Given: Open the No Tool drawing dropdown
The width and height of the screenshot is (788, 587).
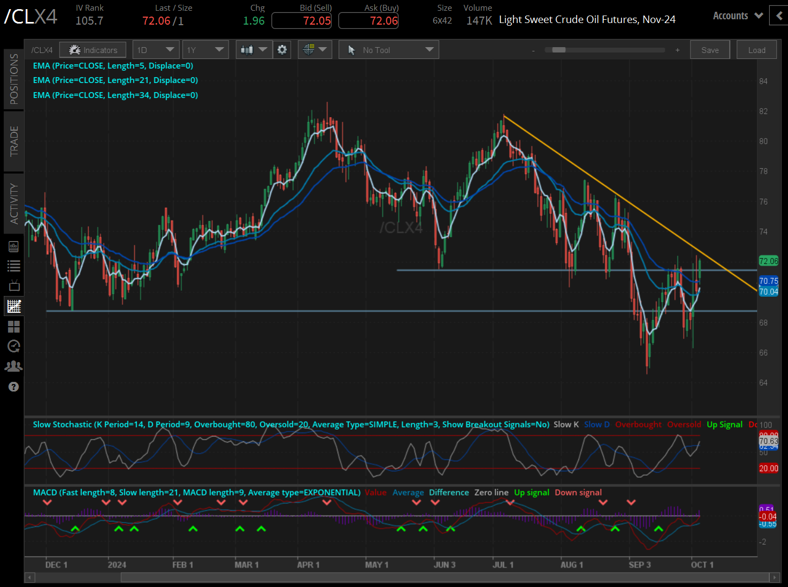Looking at the screenshot, I should 389,50.
